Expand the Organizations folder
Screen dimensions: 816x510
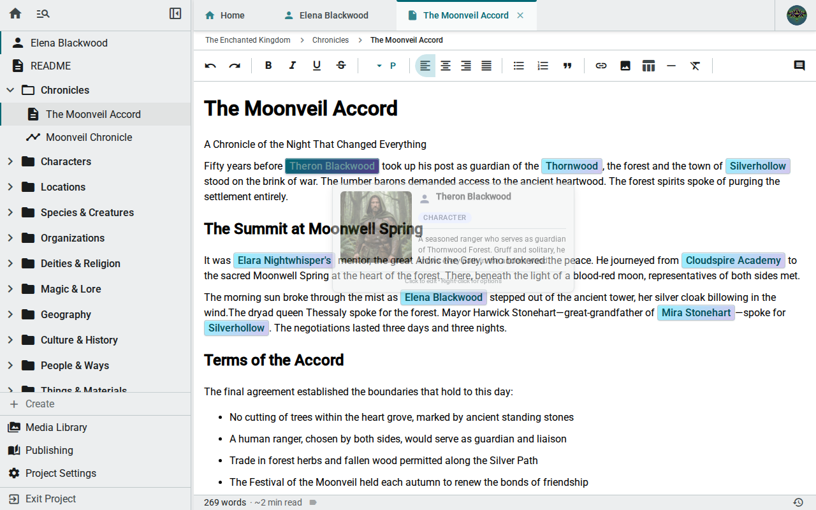tap(10, 238)
